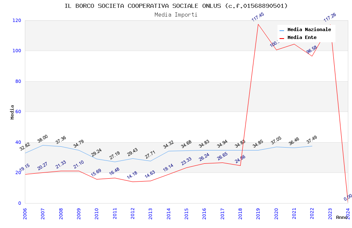Screen dimensions: 352x228
Task: Select the 'Media Nazionale' legend label
Action: click(x=309, y=29)
